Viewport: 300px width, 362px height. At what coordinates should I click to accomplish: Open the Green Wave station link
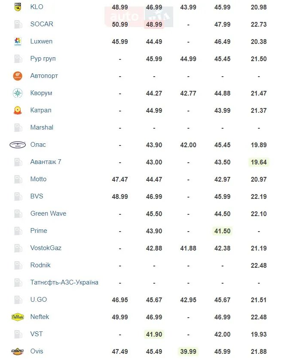pyautogui.click(x=48, y=213)
